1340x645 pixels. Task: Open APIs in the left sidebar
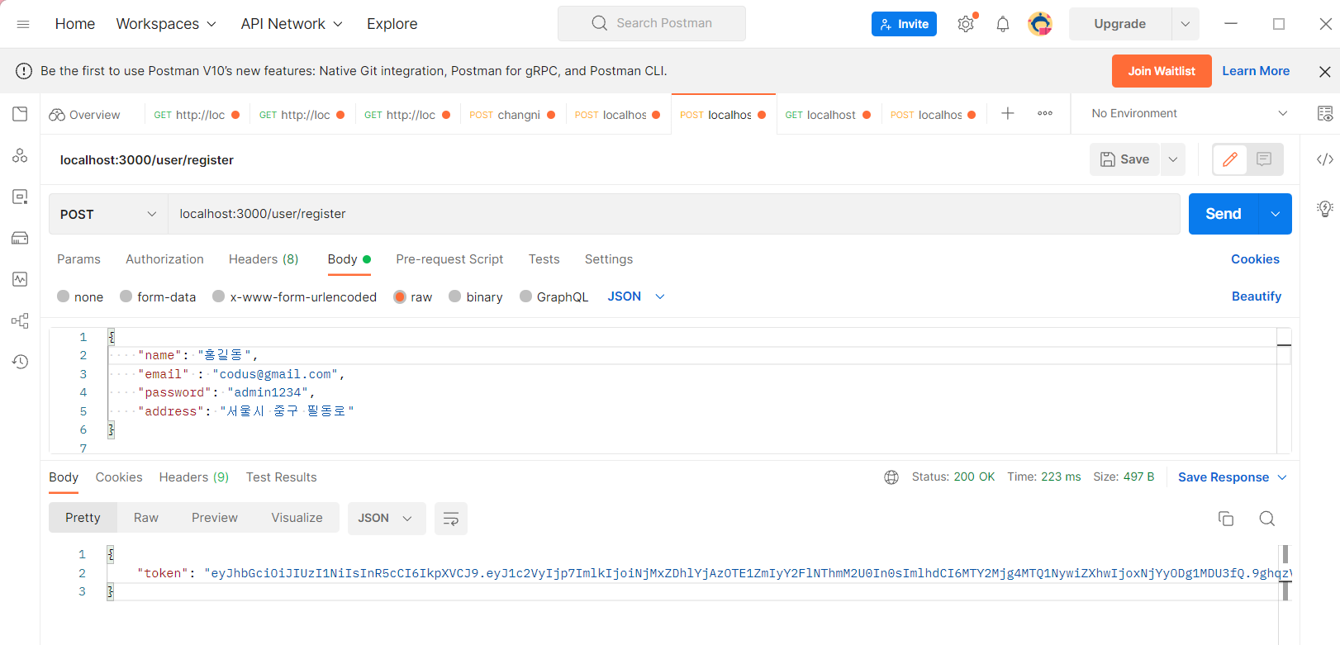click(20, 155)
